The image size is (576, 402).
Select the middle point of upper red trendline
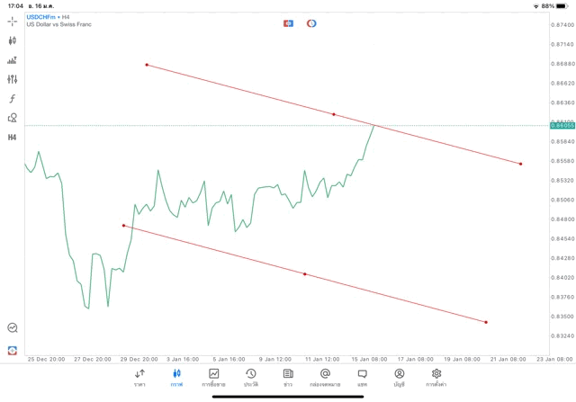point(334,114)
